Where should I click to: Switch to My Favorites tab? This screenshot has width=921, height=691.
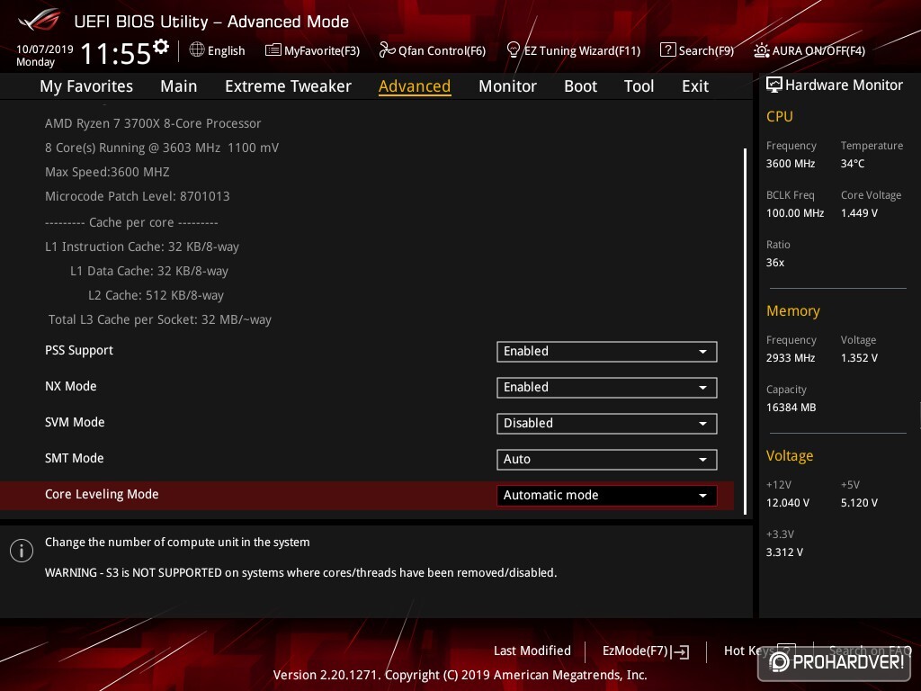click(x=86, y=86)
